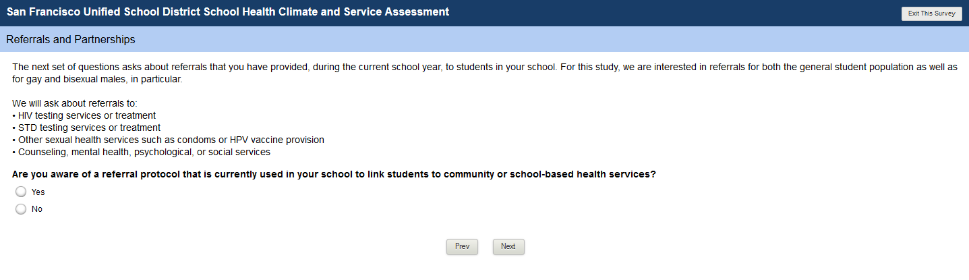
Task: Click 'We will ask about referrals to:' line
Action: pos(74,103)
